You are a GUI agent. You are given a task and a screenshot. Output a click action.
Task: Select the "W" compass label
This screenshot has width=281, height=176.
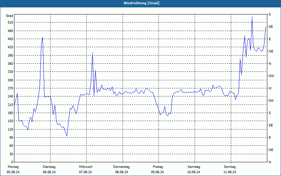(x=270, y=88)
